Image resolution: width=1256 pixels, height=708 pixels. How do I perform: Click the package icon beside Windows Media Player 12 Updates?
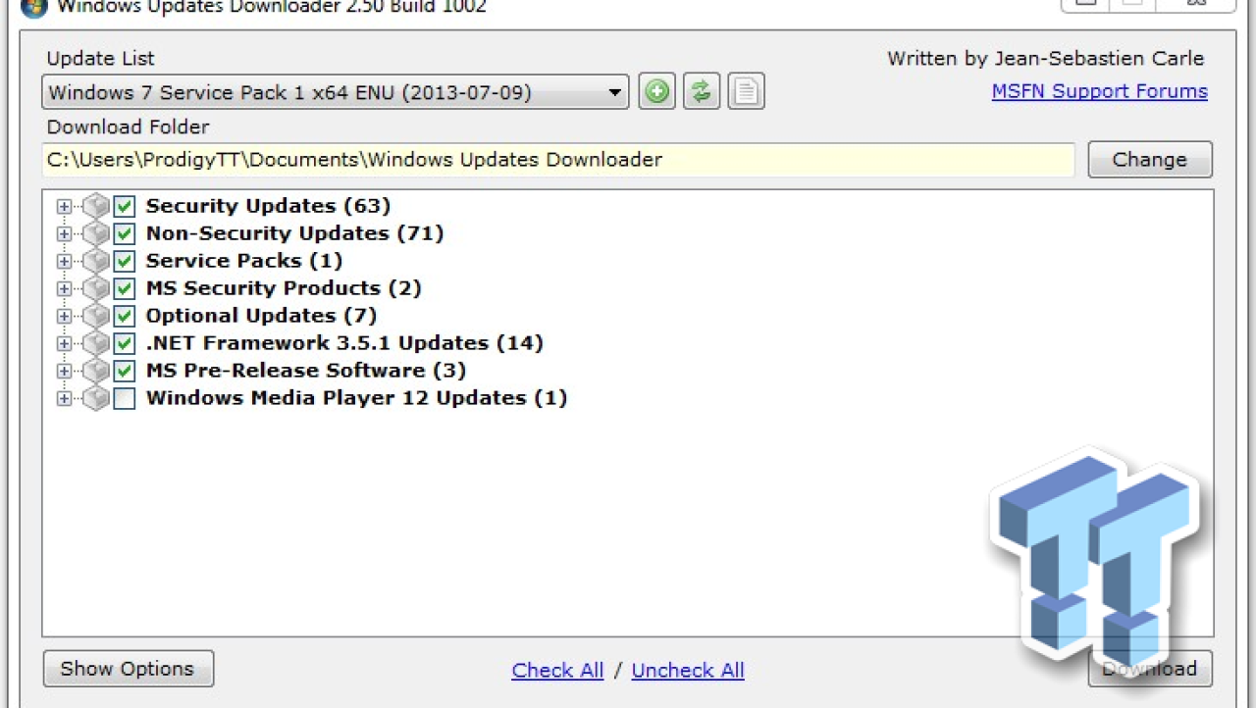(95, 398)
